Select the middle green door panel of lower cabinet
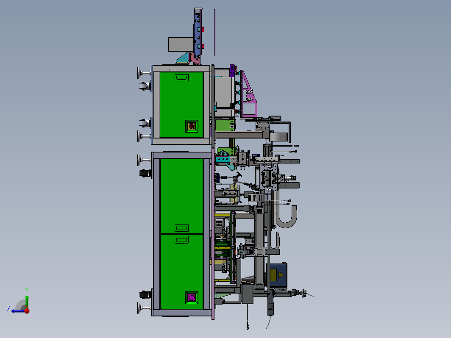 coord(181,196)
